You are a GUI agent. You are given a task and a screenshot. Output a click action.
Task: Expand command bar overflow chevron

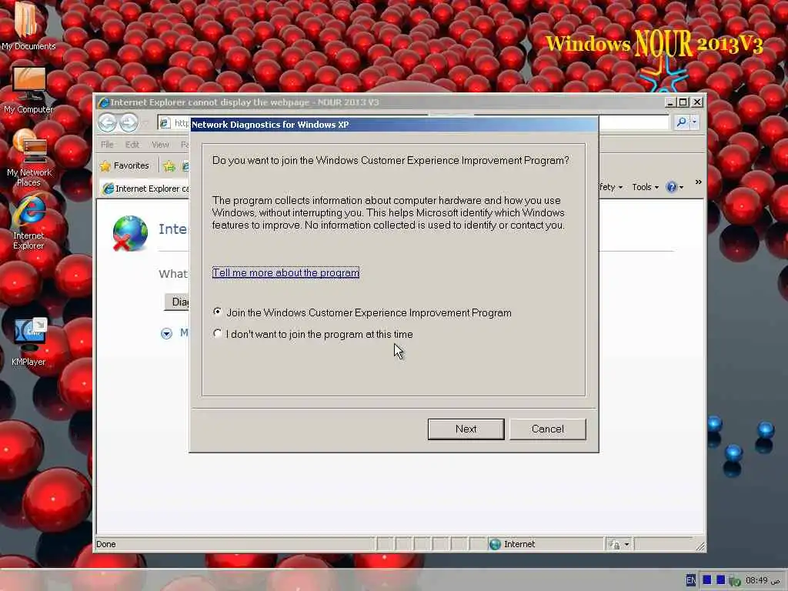coord(699,182)
